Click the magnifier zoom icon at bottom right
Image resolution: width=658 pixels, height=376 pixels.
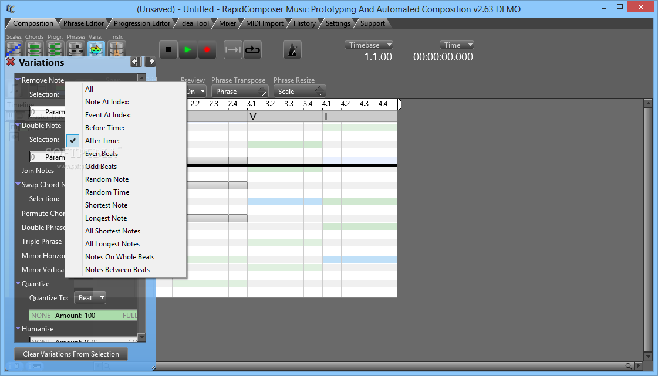click(628, 366)
